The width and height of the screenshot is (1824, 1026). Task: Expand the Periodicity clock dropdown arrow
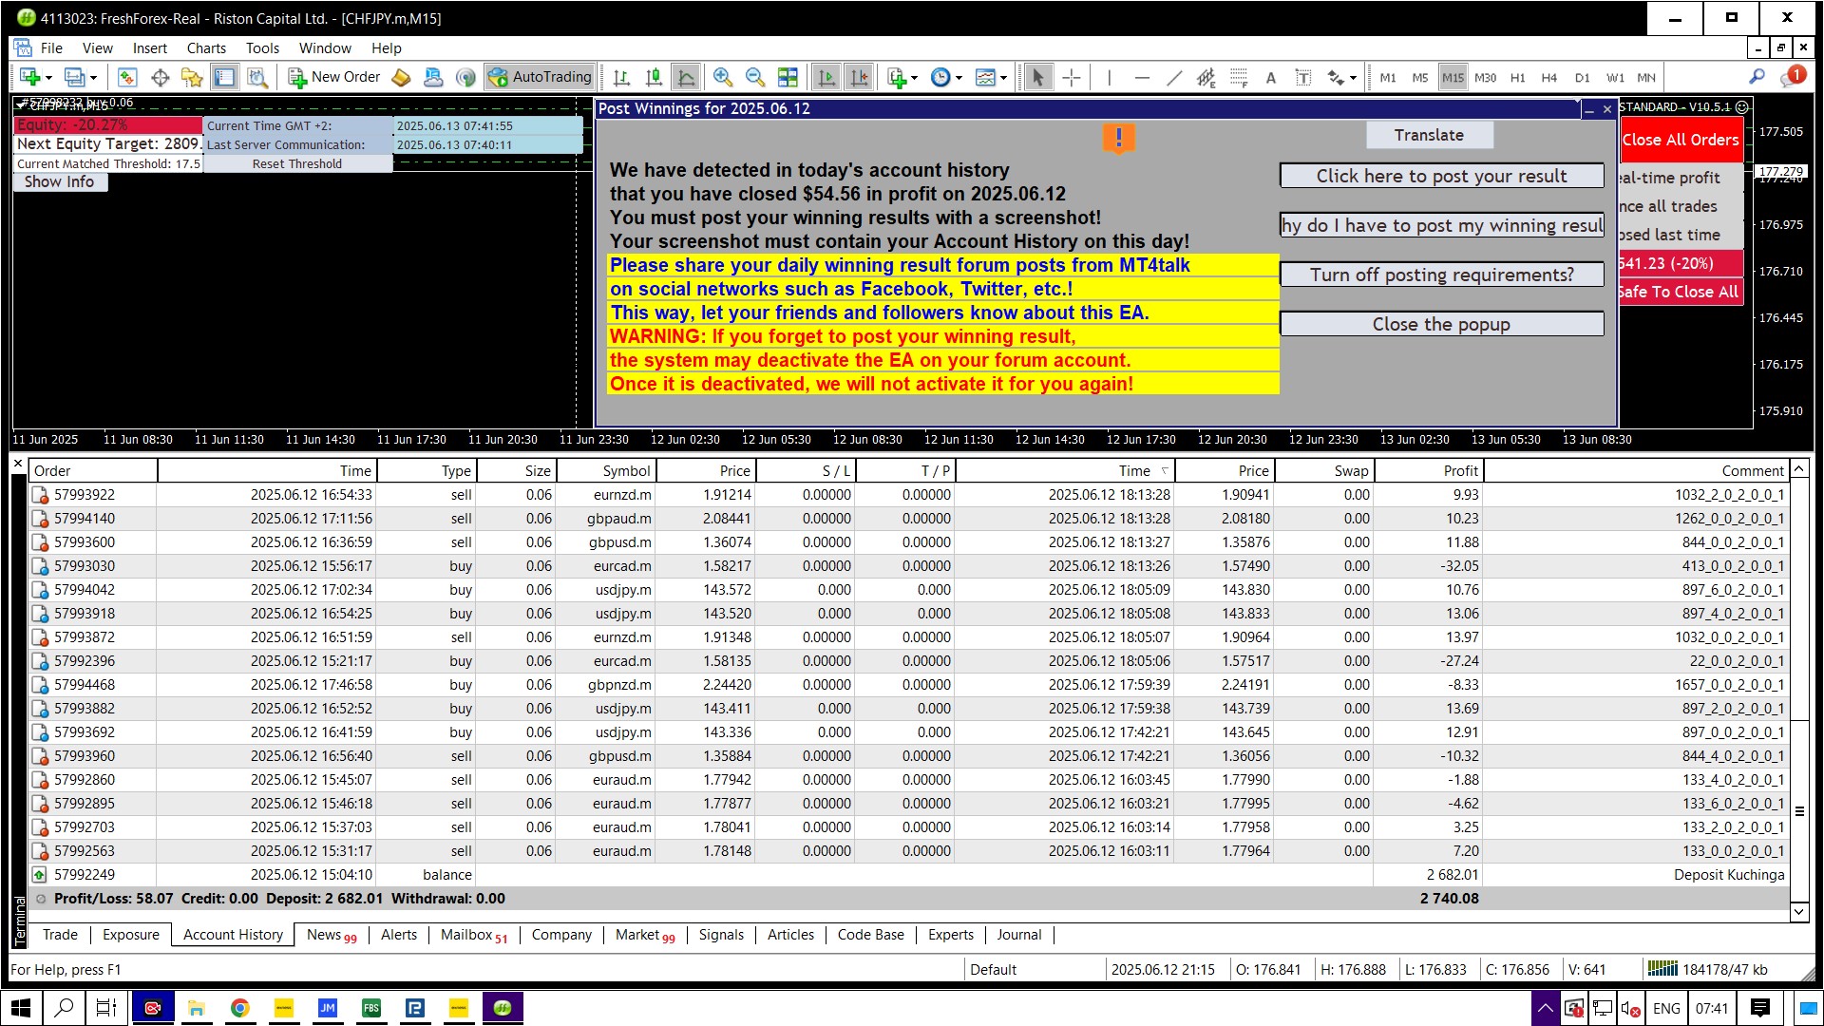pyautogui.click(x=959, y=78)
